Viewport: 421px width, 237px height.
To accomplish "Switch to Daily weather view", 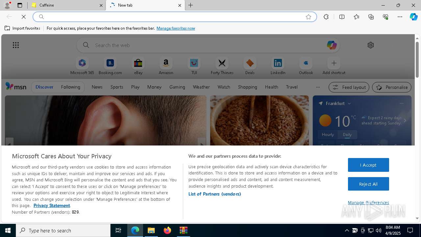I will (x=347, y=135).
